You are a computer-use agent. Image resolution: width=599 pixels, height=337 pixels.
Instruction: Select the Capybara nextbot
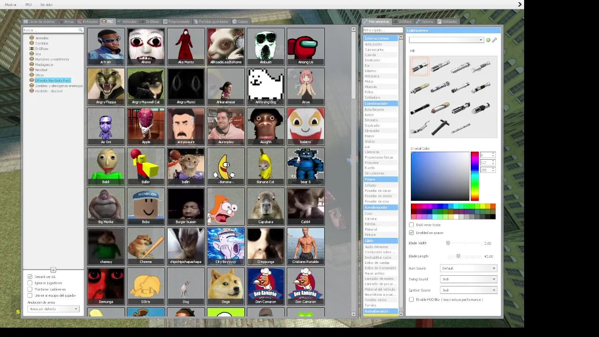tap(265, 206)
